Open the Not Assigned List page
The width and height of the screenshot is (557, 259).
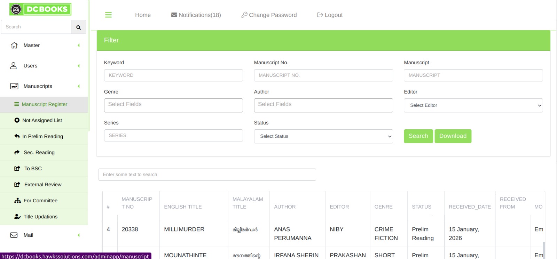(42, 120)
